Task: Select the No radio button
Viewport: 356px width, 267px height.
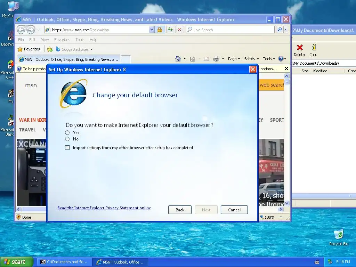Action: [x=67, y=139]
